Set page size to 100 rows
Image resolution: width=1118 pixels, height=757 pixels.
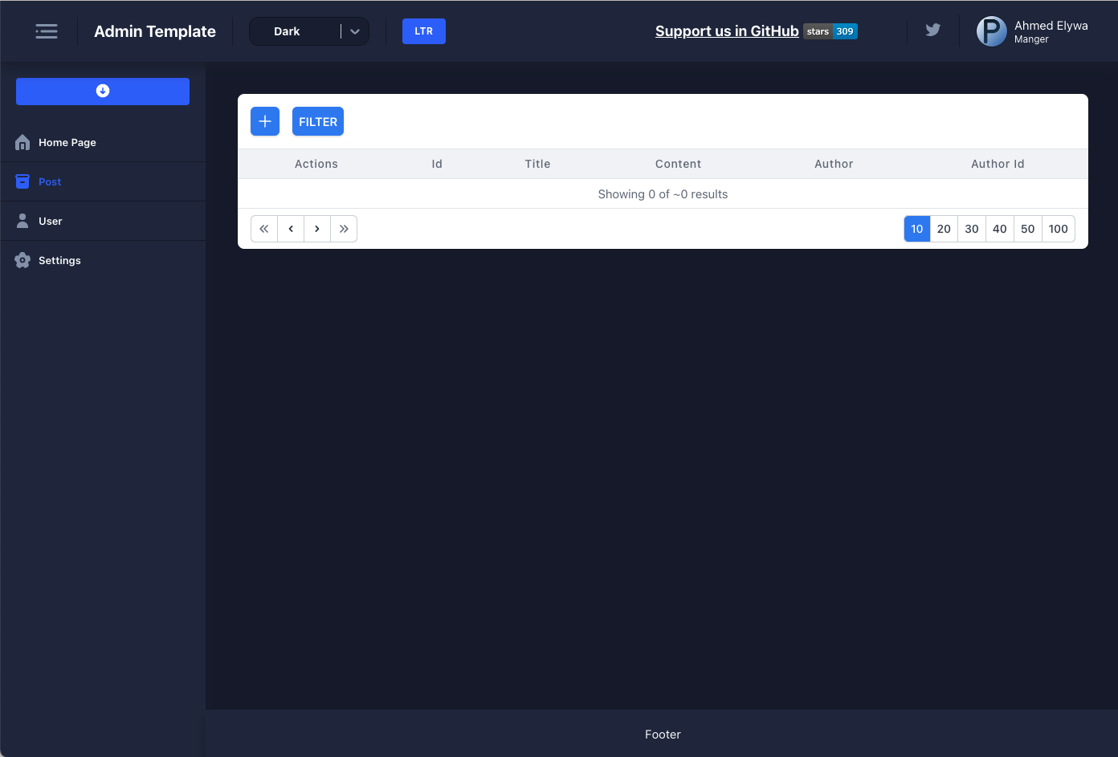(1058, 229)
